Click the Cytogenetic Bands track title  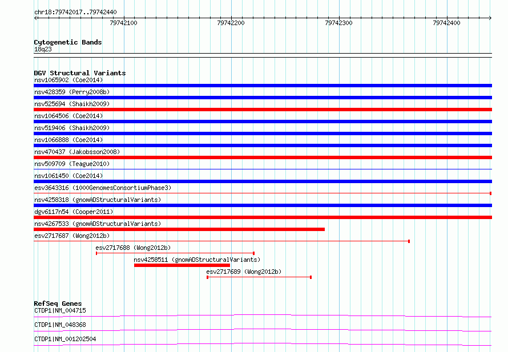68,42
